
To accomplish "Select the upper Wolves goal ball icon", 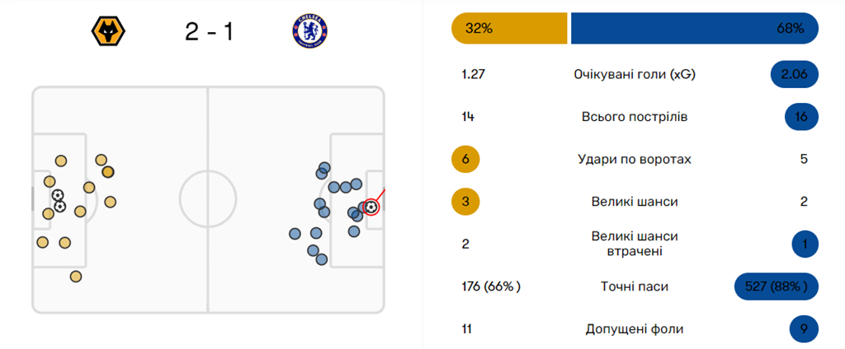I will [x=58, y=195].
